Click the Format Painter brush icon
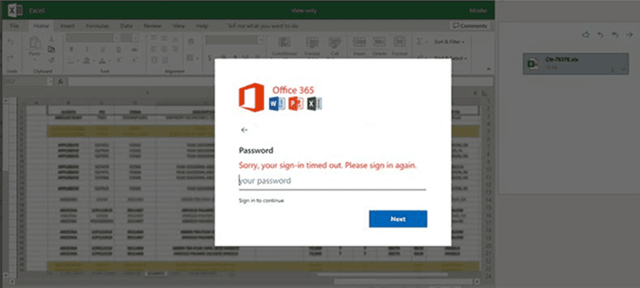This screenshot has height=288, width=640. (x=51, y=59)
